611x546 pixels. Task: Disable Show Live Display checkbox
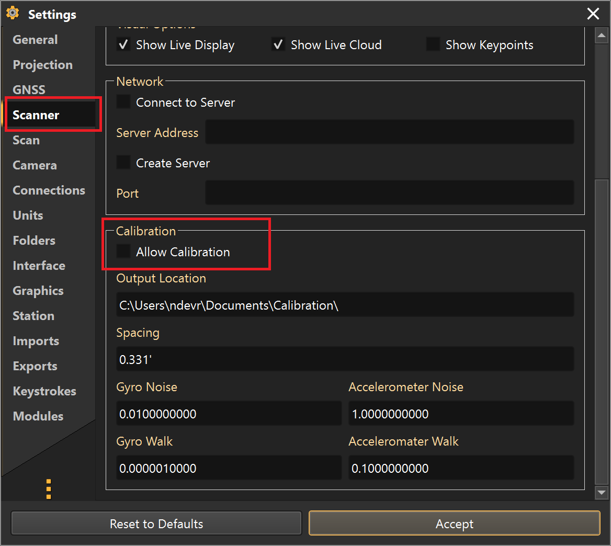click(123, 45)
